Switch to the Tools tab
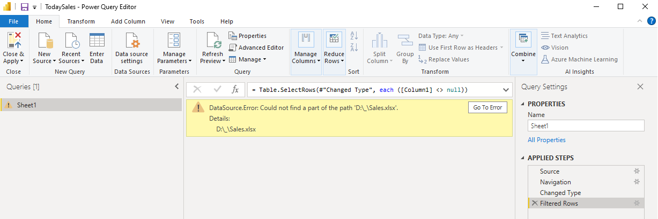The height and width of the screenshot is (219, 658). click(197, 21)
